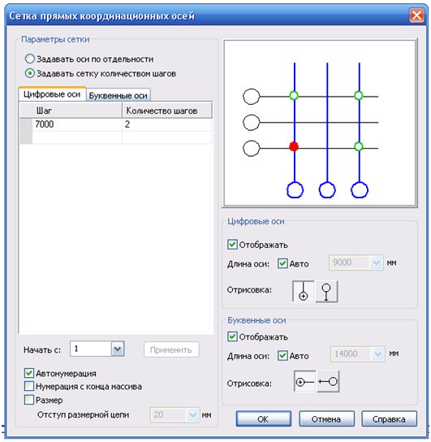Screen dimensions: 431x442
Task: Select numeric axis marker-at-bottom drawing icon
Action: [304, 291]
